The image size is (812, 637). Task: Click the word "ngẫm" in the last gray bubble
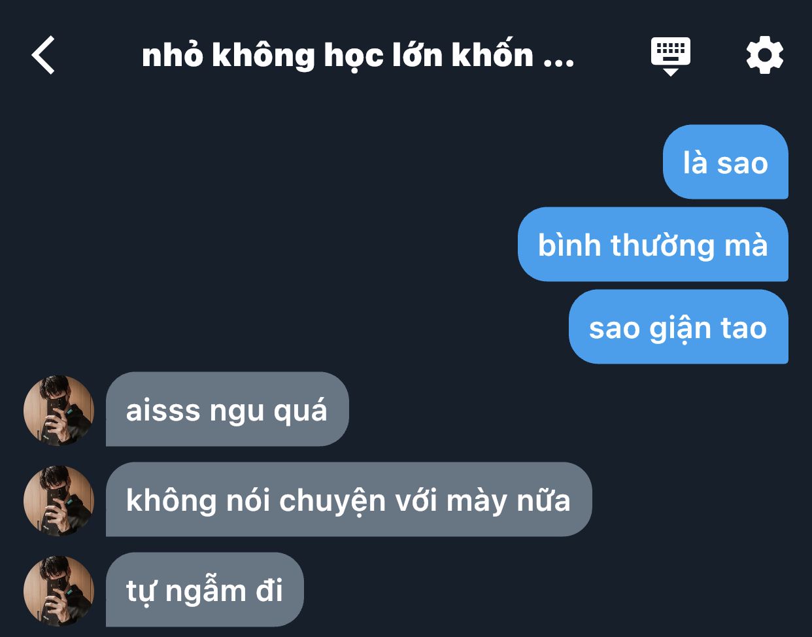click(x=205, y=591)
